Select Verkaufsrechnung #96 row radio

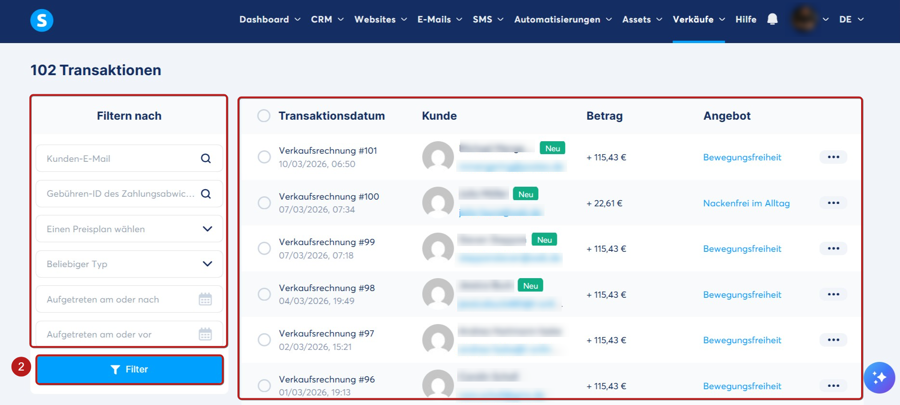(264, 386)
